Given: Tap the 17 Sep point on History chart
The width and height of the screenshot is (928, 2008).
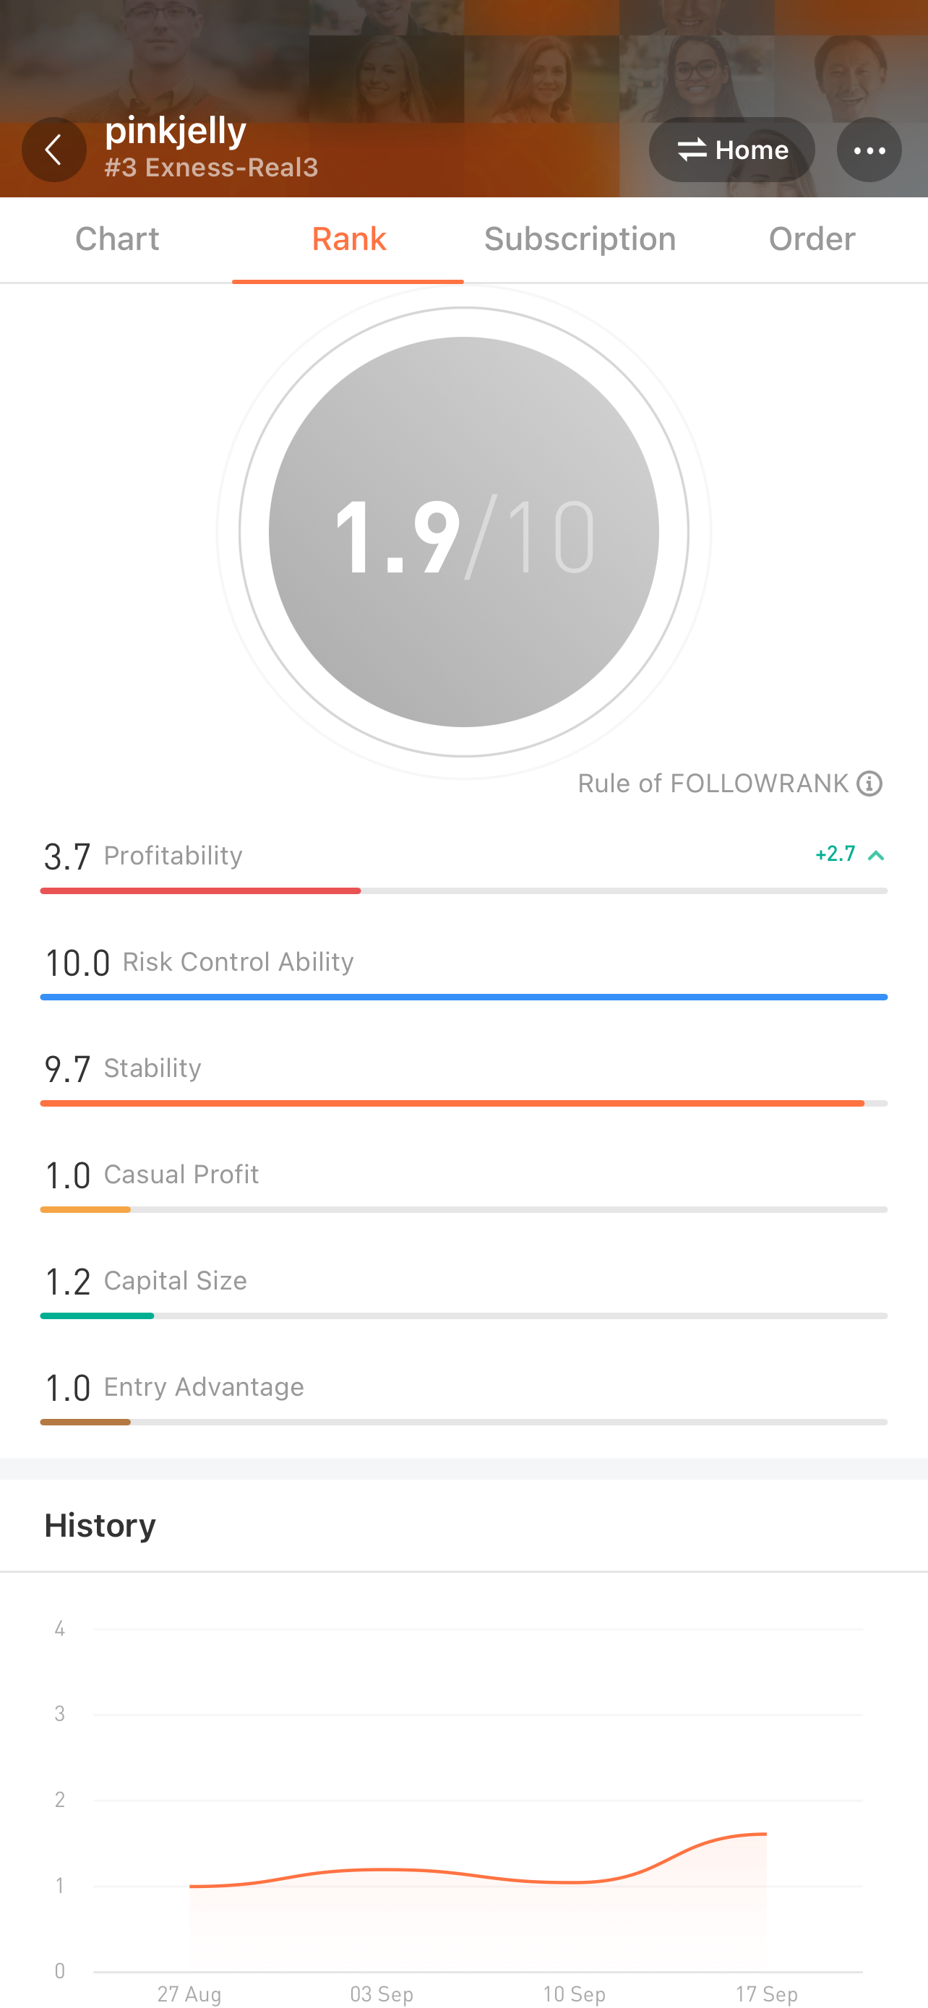Looking at the screenshot, I should (x=767, y=1835).
